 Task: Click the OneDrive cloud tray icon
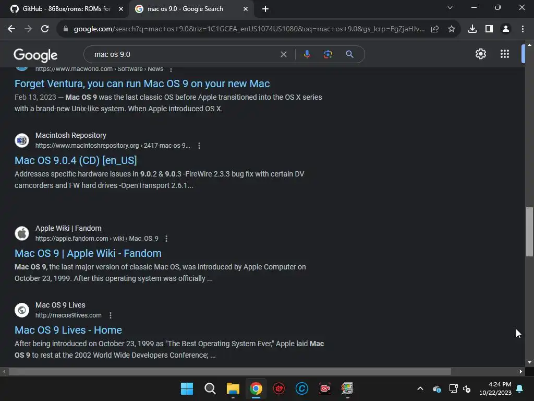(436, 388)
